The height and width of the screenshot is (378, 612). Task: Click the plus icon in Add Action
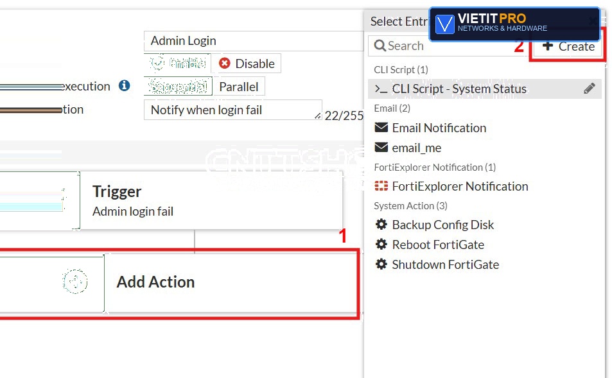[x=75, y=282]
